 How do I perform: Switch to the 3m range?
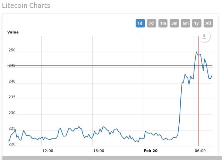tap(174, 23)
